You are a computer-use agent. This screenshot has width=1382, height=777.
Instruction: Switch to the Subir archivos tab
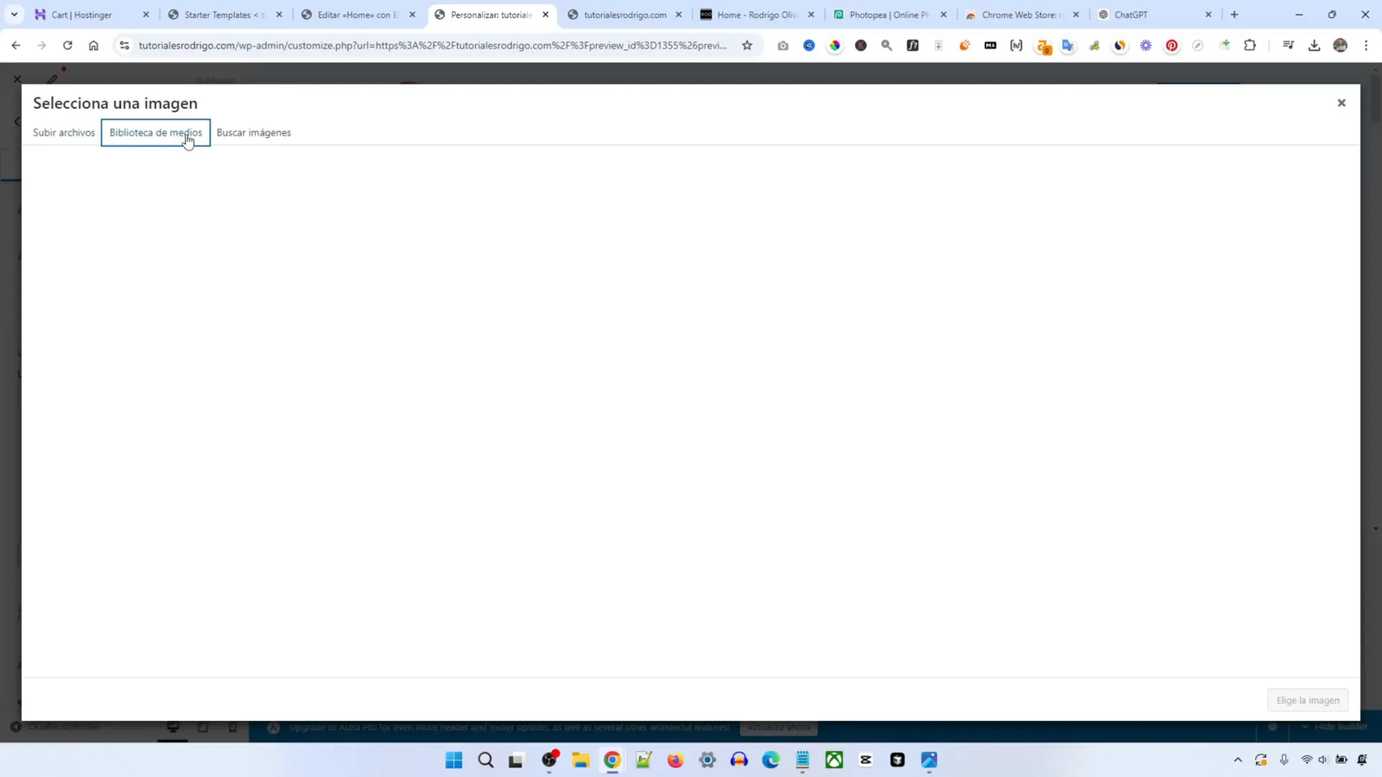coord(64,132)
